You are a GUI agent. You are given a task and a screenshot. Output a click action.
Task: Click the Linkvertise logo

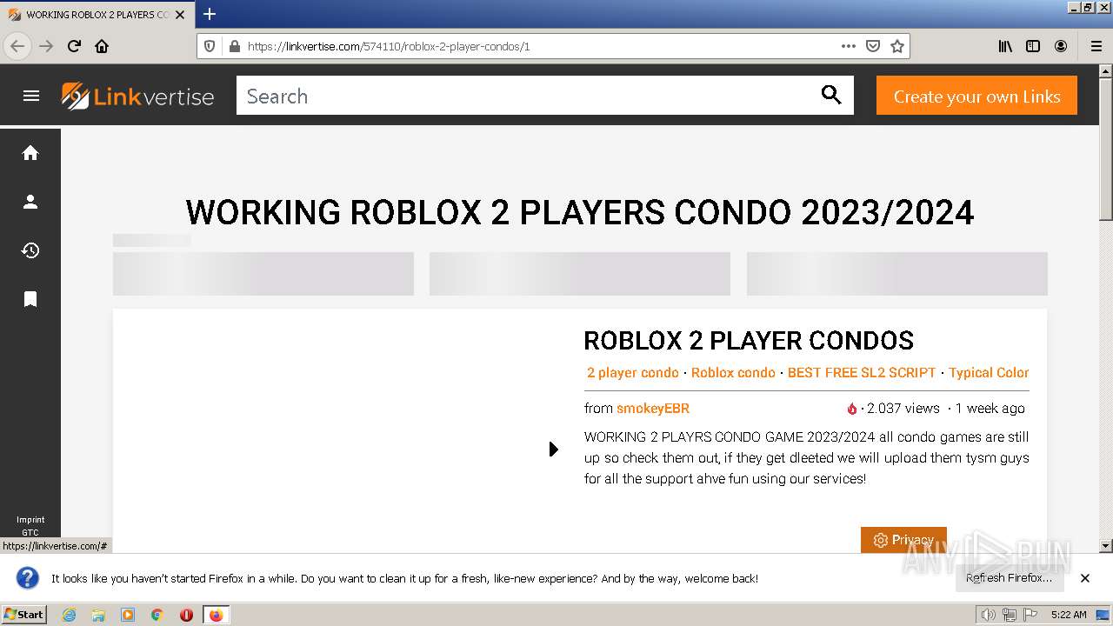pyautogui.click(x=137, y=97)
